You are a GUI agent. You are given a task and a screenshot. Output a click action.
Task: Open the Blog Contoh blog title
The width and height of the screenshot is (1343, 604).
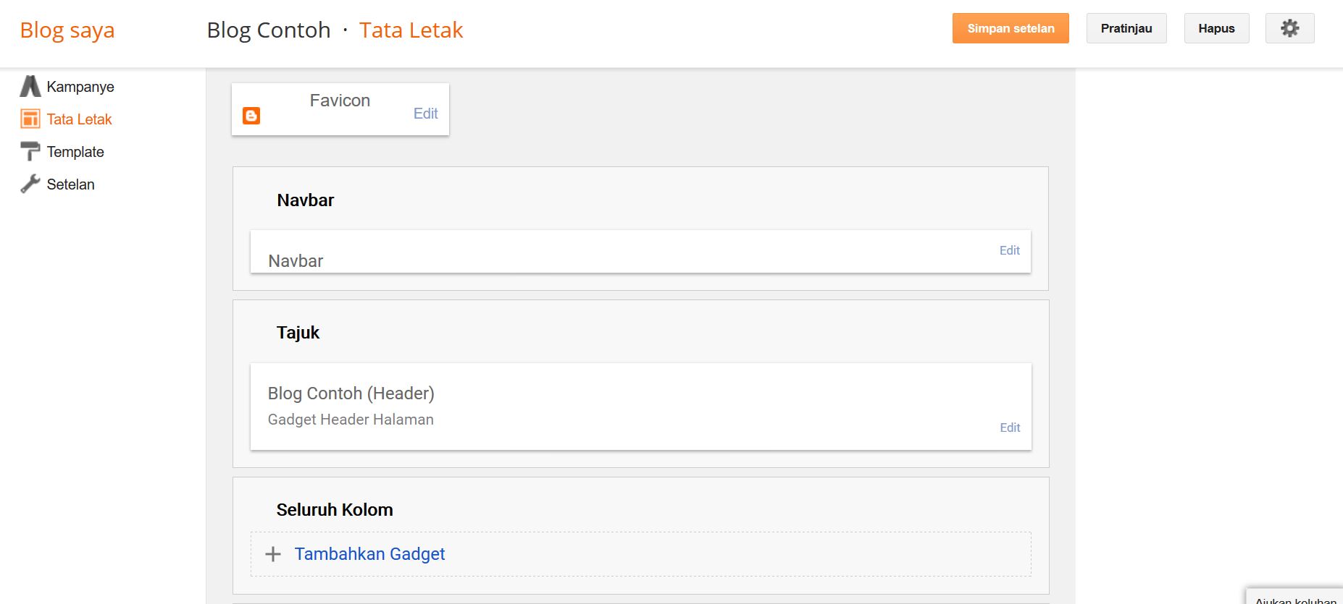pos(268,30)
